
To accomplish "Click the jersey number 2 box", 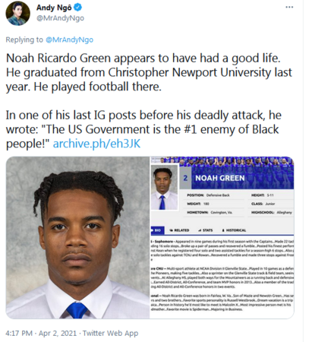I will [185, 178].
